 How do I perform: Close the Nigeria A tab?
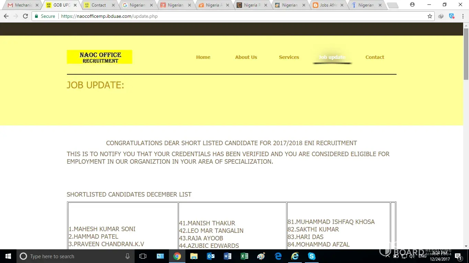tap(228, 5)
